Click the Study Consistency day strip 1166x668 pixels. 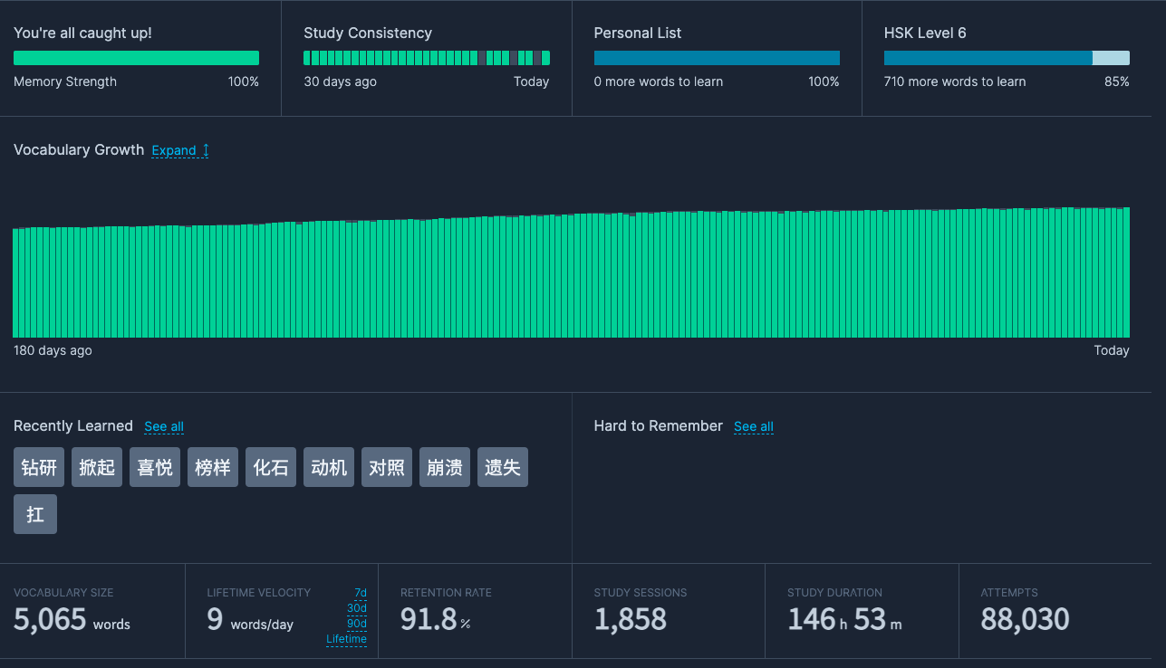click(x=426, y=58)
